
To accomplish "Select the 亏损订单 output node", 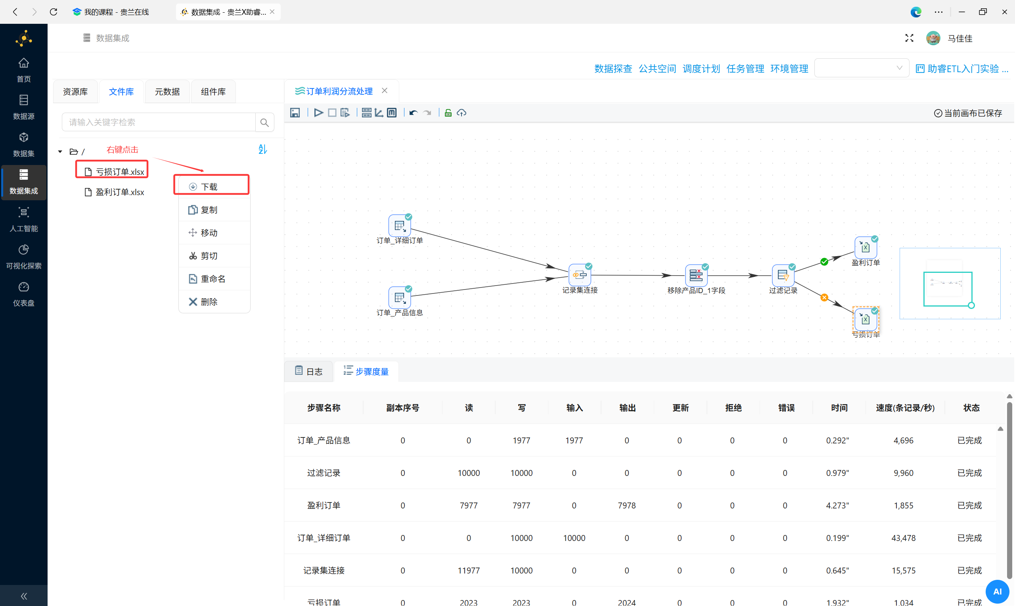I will click(x=866, y=319).
